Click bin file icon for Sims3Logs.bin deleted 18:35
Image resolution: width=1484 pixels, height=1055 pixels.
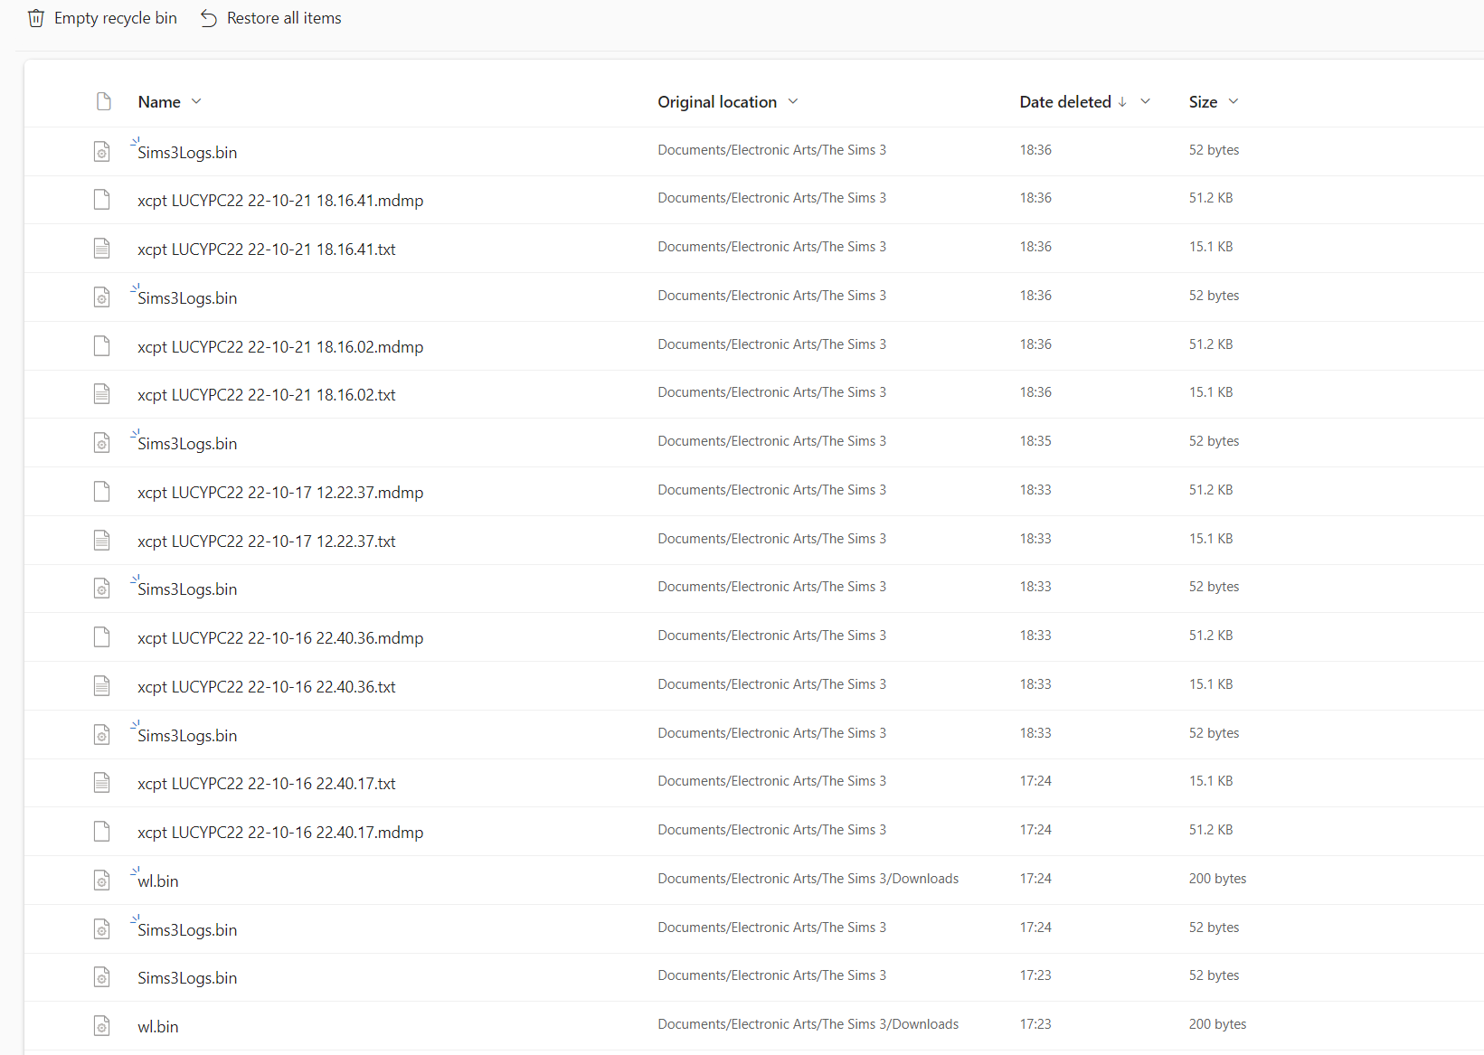pyautogui.click(x=102, y=442)
